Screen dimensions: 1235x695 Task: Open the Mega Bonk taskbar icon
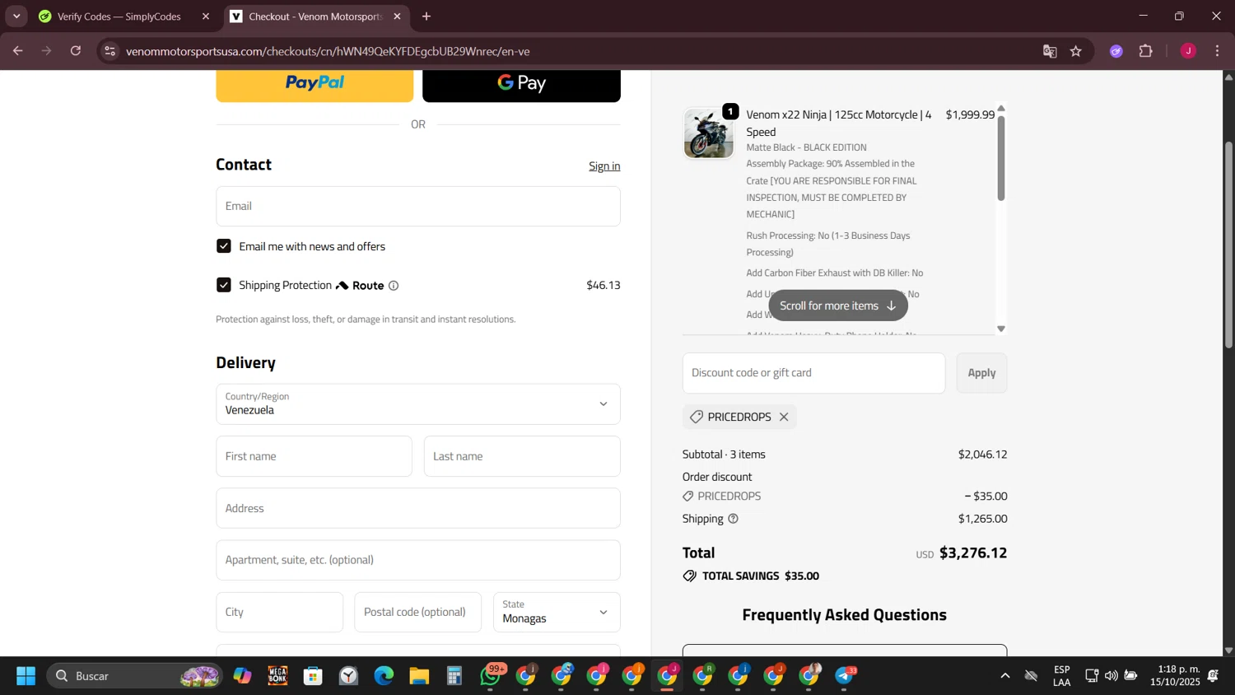coord(277,676)
